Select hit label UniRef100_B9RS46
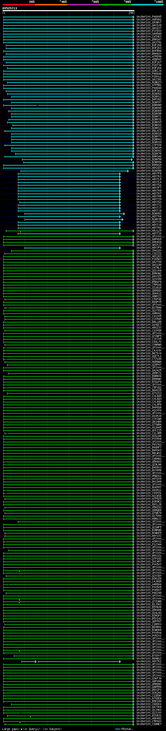The image size is (166, 731). [x=149, y=157]
